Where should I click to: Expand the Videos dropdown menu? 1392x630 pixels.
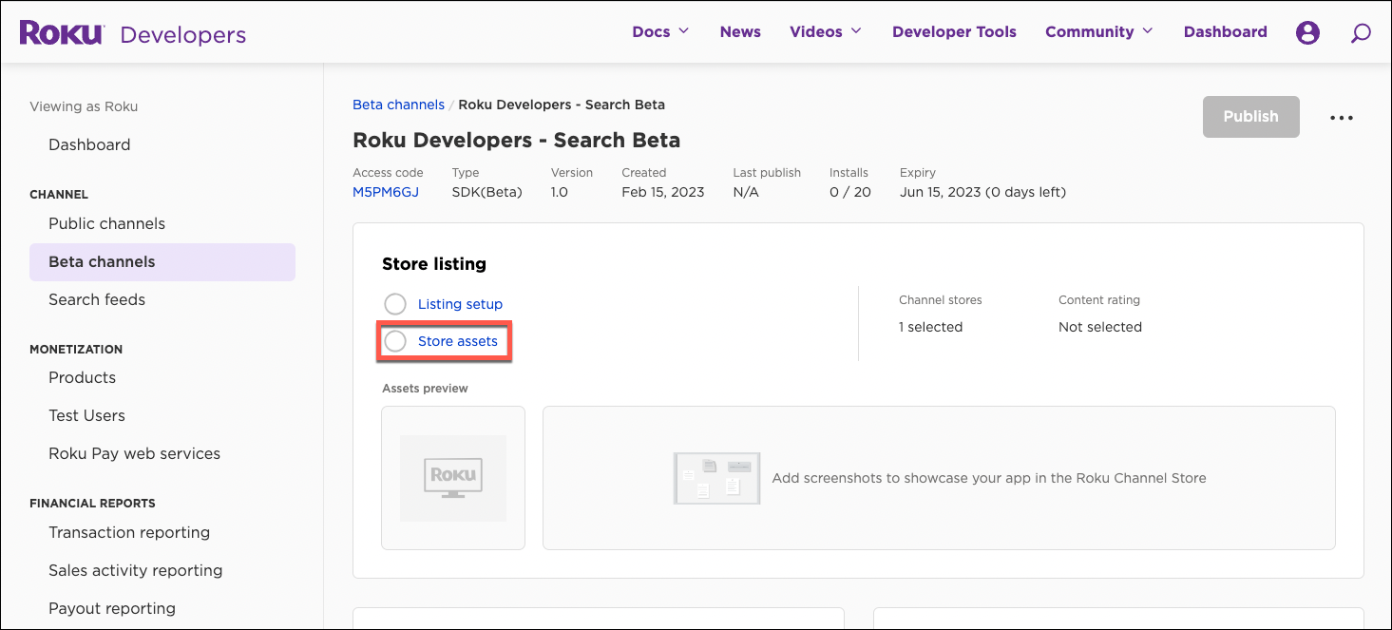825,32
